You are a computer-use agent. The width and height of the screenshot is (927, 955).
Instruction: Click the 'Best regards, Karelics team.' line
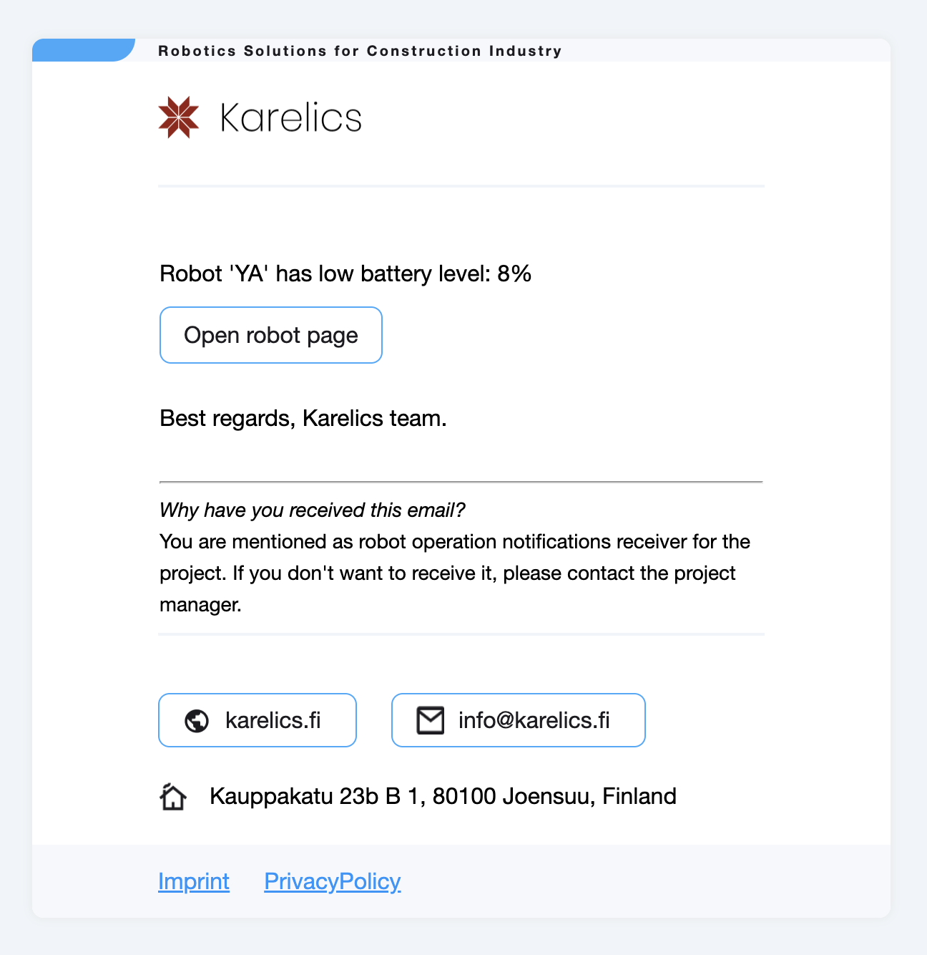coord(303,418)
